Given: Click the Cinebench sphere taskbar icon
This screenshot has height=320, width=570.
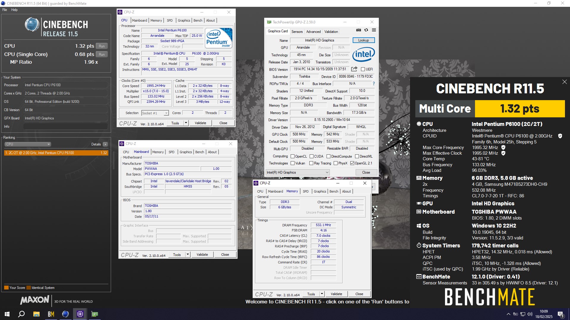Looking at the screenshot, I should click(66, 314).
